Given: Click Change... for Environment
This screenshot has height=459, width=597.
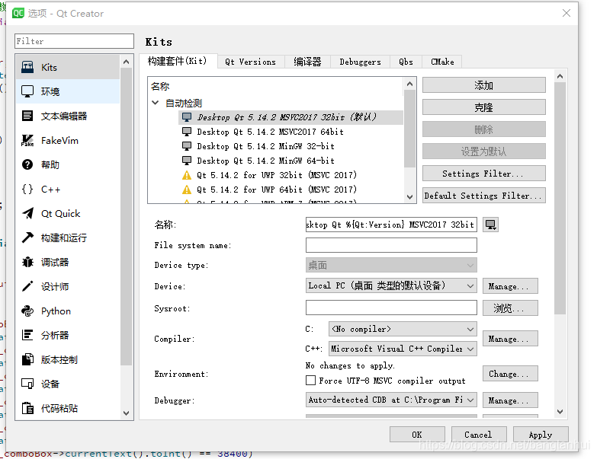Looking at the screenshot, I should (x=510, y=374).
